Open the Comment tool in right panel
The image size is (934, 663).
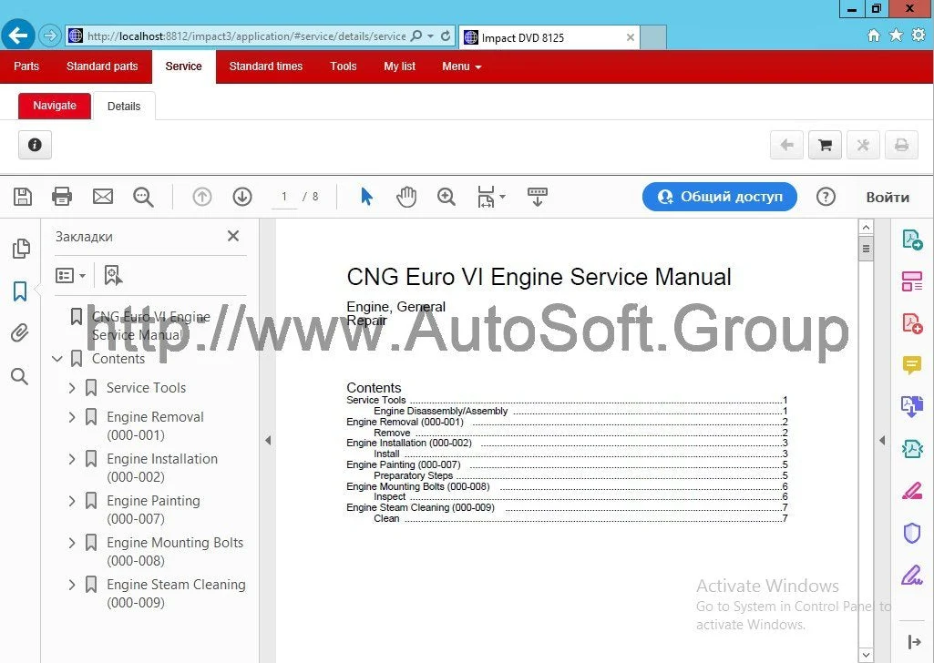click(x=912, y=365)
